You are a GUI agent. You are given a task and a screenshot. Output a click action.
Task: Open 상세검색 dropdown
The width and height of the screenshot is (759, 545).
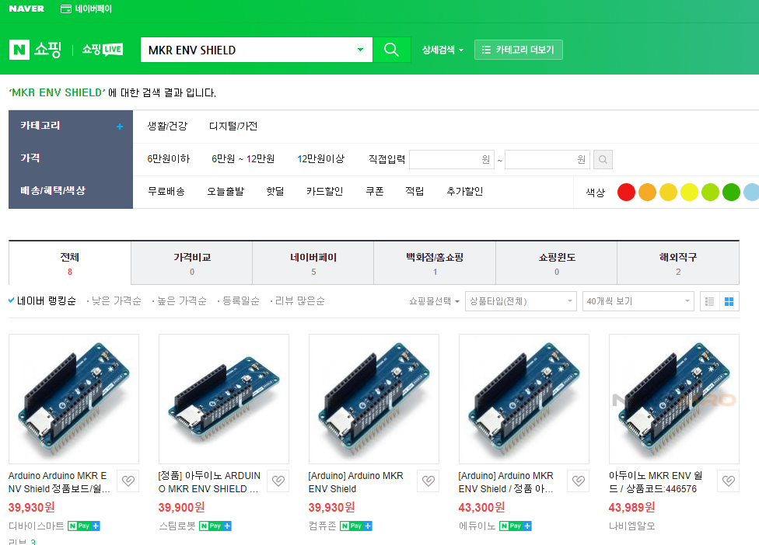[442, 49]
